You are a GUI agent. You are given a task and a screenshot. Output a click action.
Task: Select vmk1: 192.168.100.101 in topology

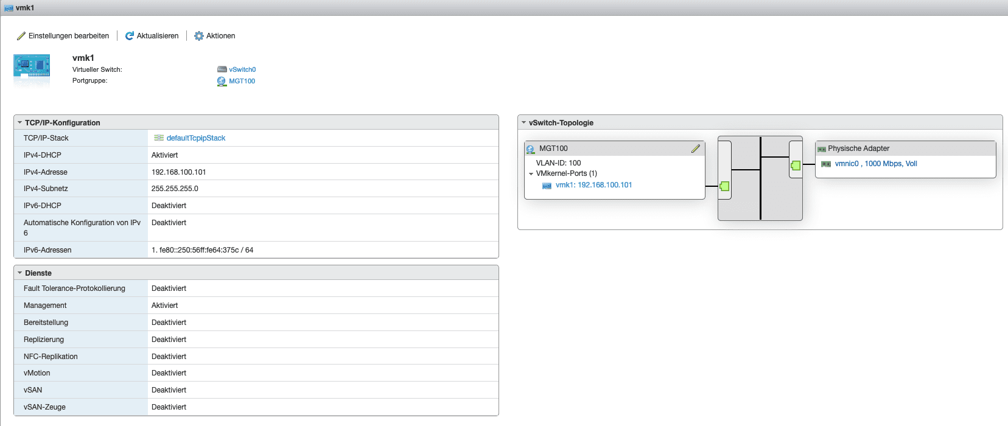point(593,185)
